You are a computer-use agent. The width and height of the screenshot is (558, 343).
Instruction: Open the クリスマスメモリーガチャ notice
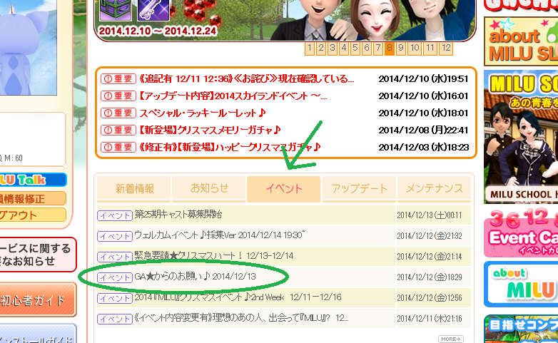(210, 130)
